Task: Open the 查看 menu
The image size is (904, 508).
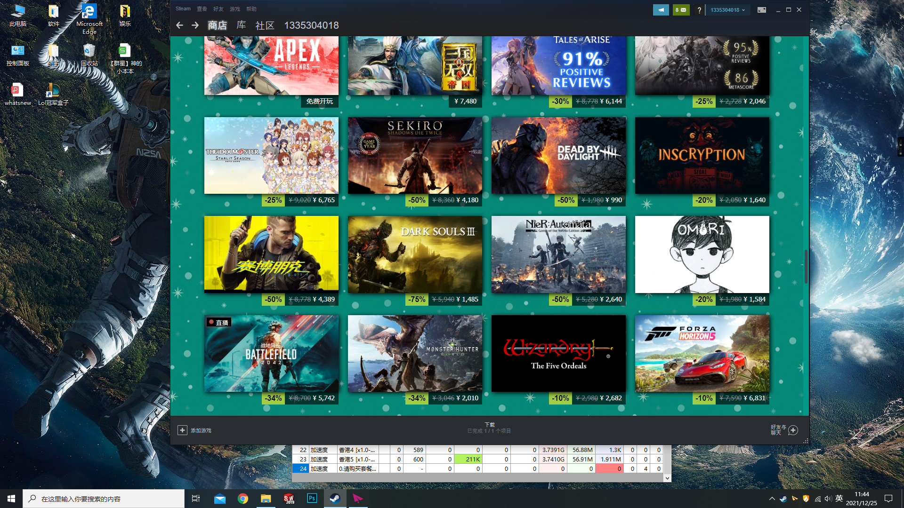Action: click(x=202, y=9)
